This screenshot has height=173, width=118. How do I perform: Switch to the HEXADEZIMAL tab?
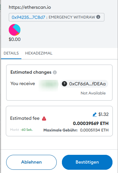(39, 53)
